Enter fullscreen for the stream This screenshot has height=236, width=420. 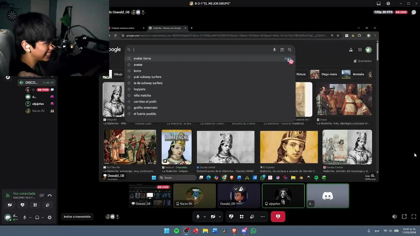pyautogui.click(x=414, y=217)
